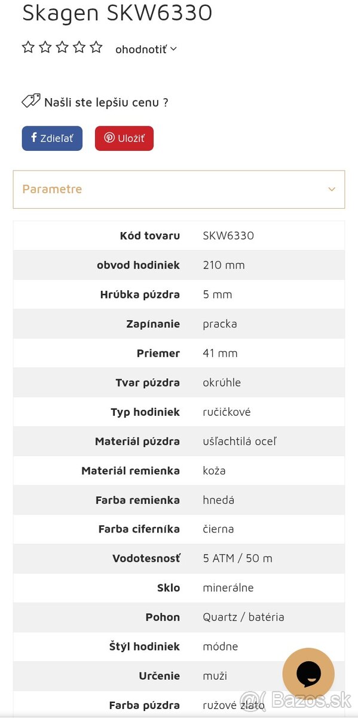This screenshot has width=358, height=718.
Task: Rate the watch with two stars
Action: pyautogui.click(x=45, y=46)
